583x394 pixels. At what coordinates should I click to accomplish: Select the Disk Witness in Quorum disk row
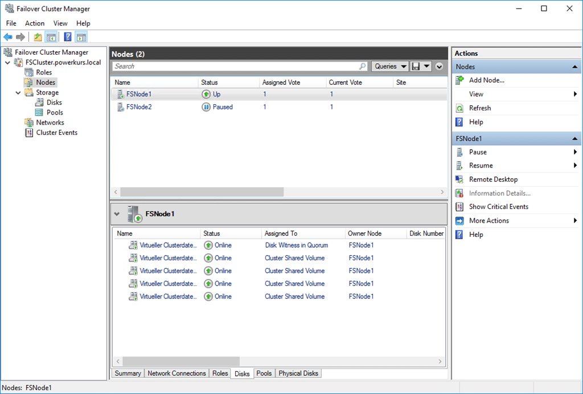279,245
